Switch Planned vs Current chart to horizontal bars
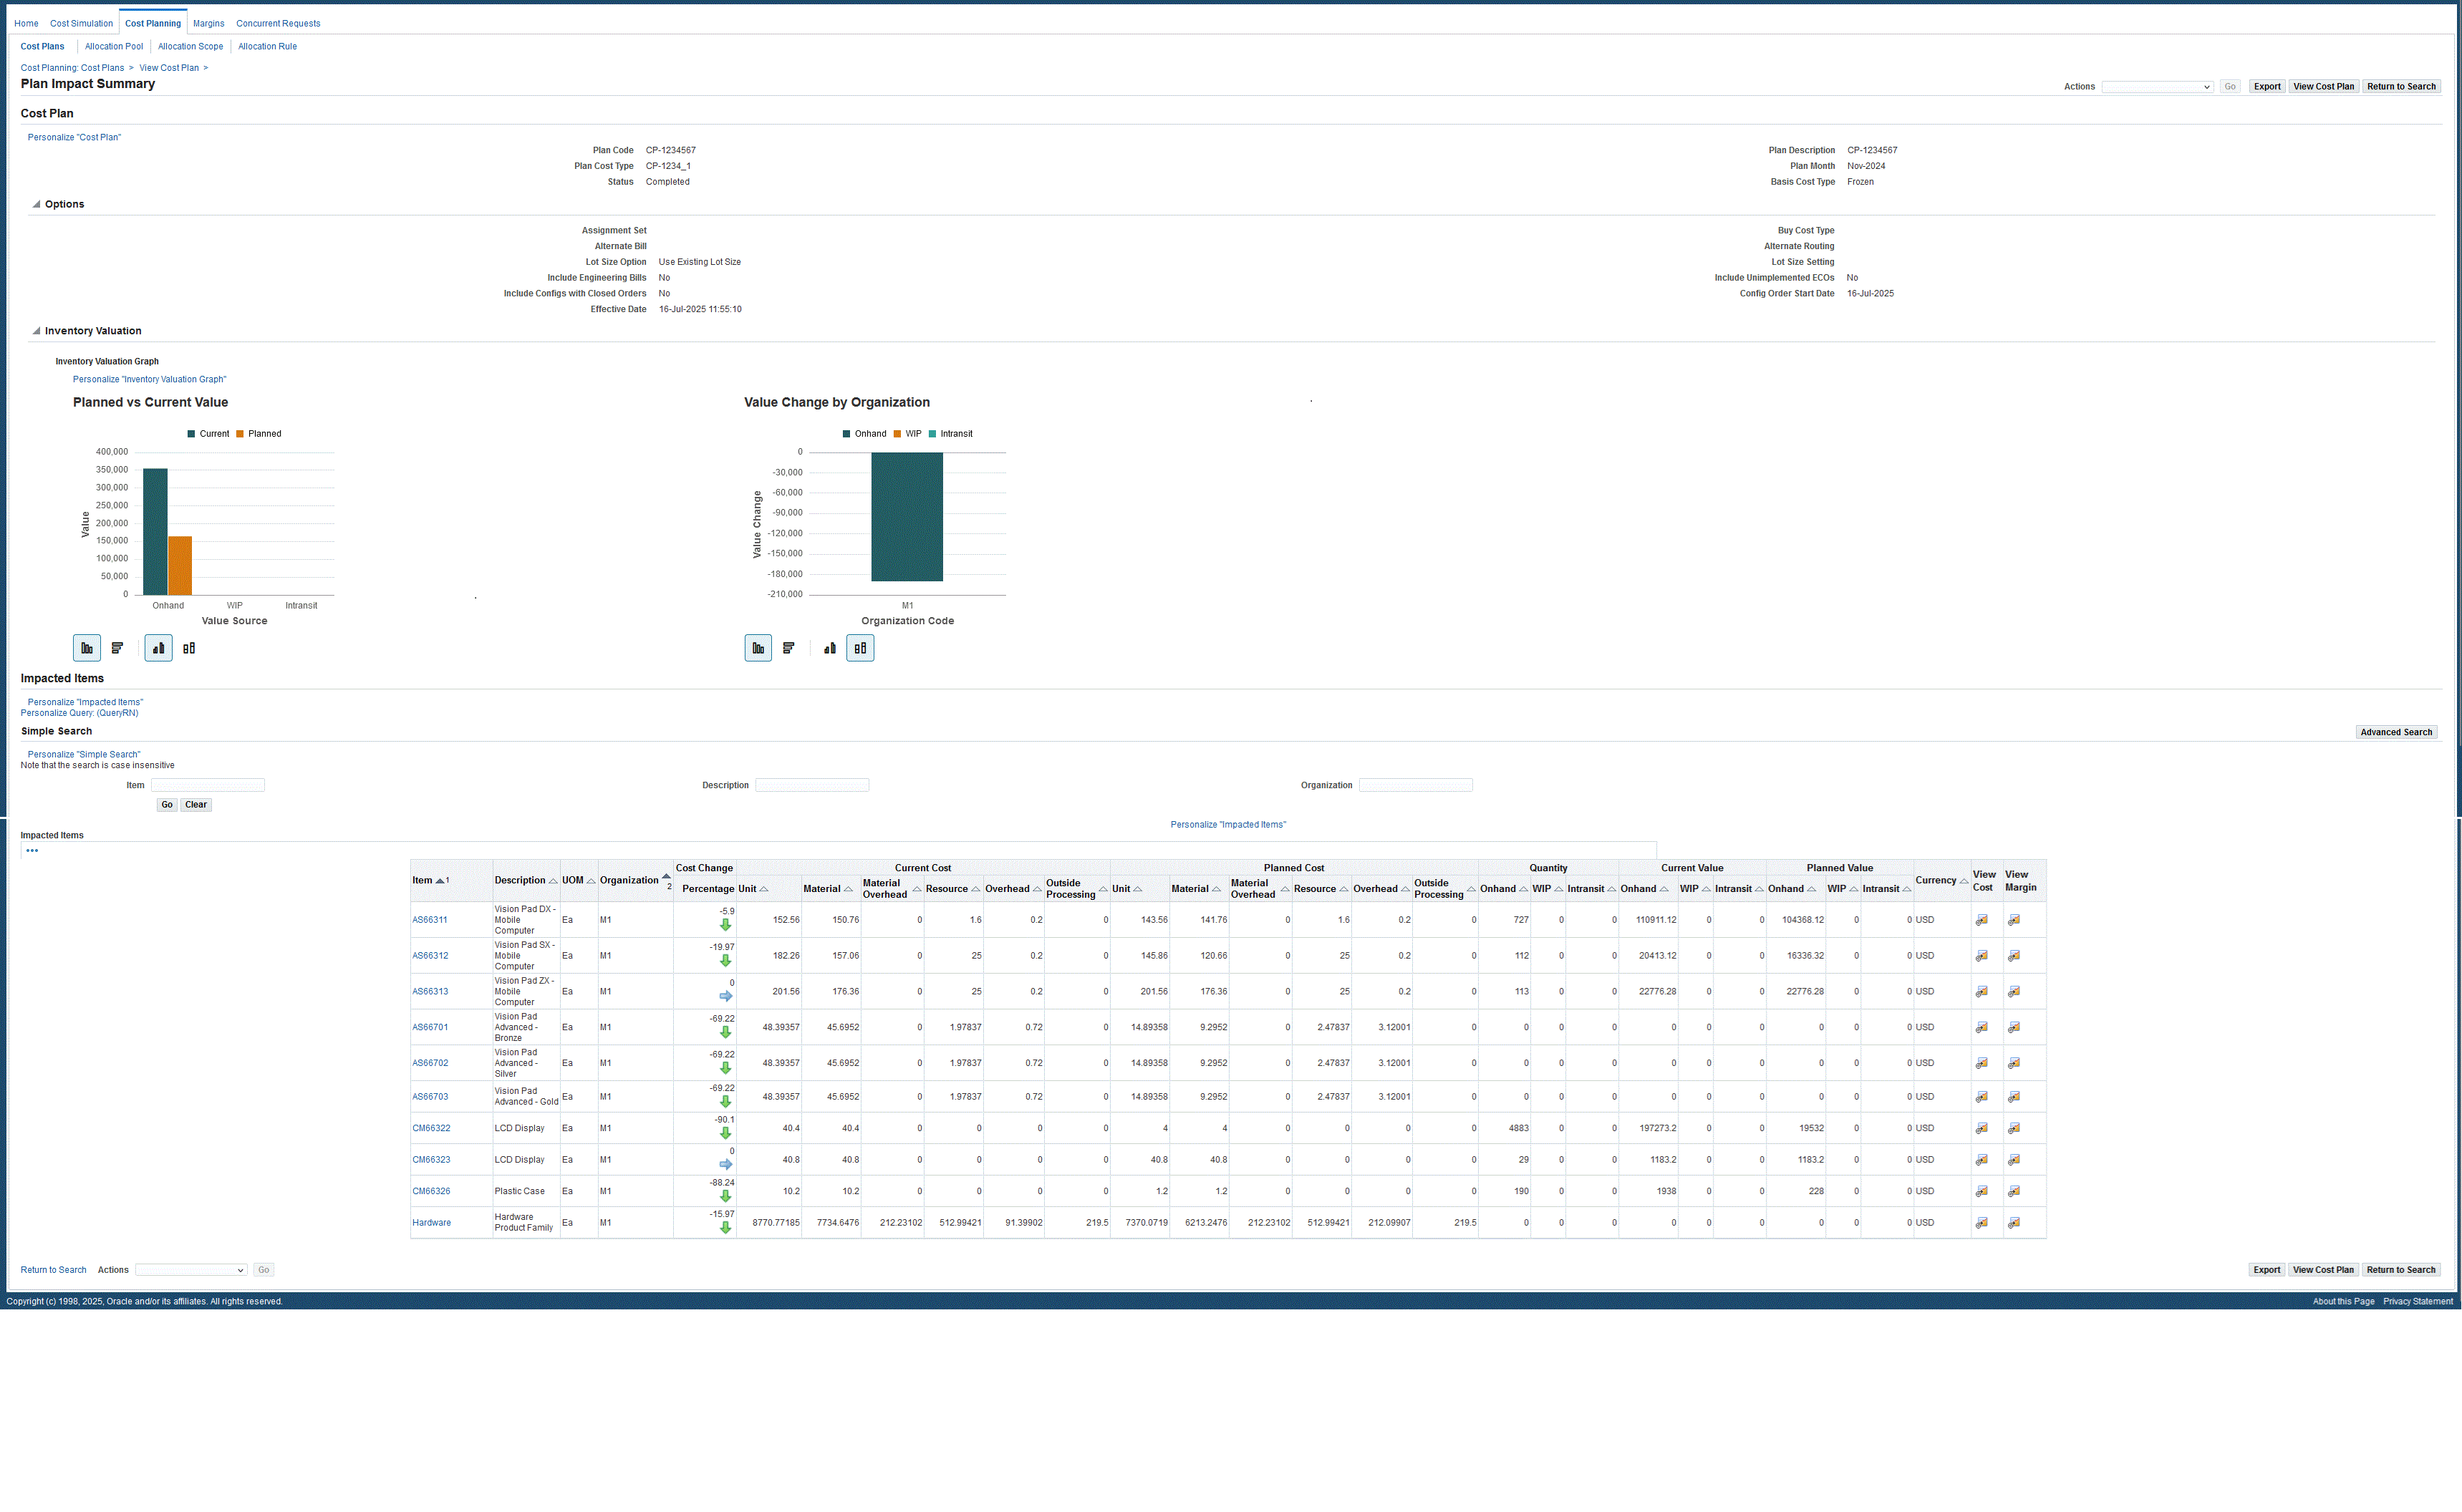The width and height of the screenshot is (2462, 1512). (x=117, y=648)
